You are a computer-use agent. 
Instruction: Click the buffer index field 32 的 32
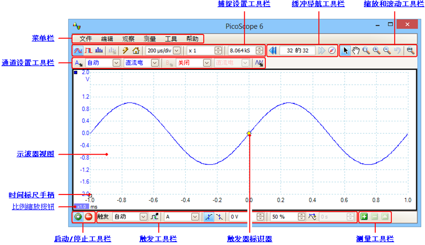tap(298, 50)
